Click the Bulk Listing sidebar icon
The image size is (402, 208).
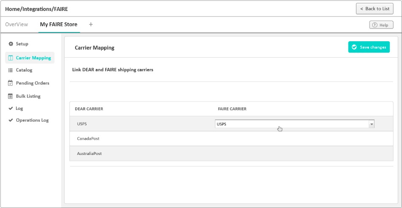pos(11,96)
